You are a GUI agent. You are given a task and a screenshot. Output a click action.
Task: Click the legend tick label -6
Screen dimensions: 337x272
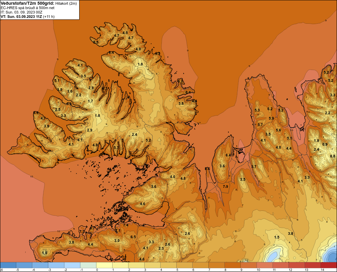coord(1,270)
